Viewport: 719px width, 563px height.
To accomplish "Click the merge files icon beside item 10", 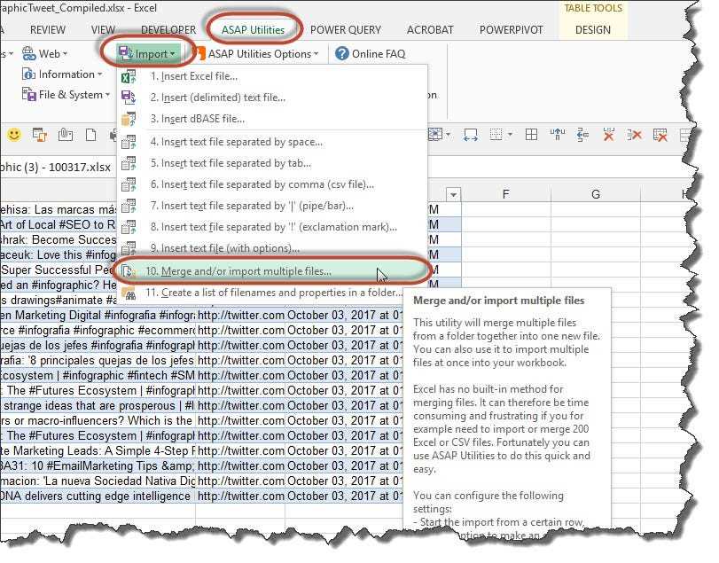I will [129, 271].
